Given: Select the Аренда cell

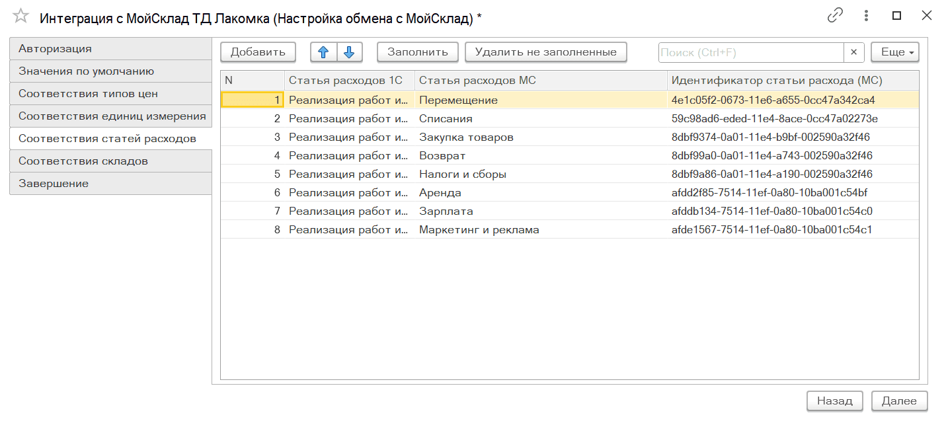Looking at the screenshot, I should [x=541, y=192].
